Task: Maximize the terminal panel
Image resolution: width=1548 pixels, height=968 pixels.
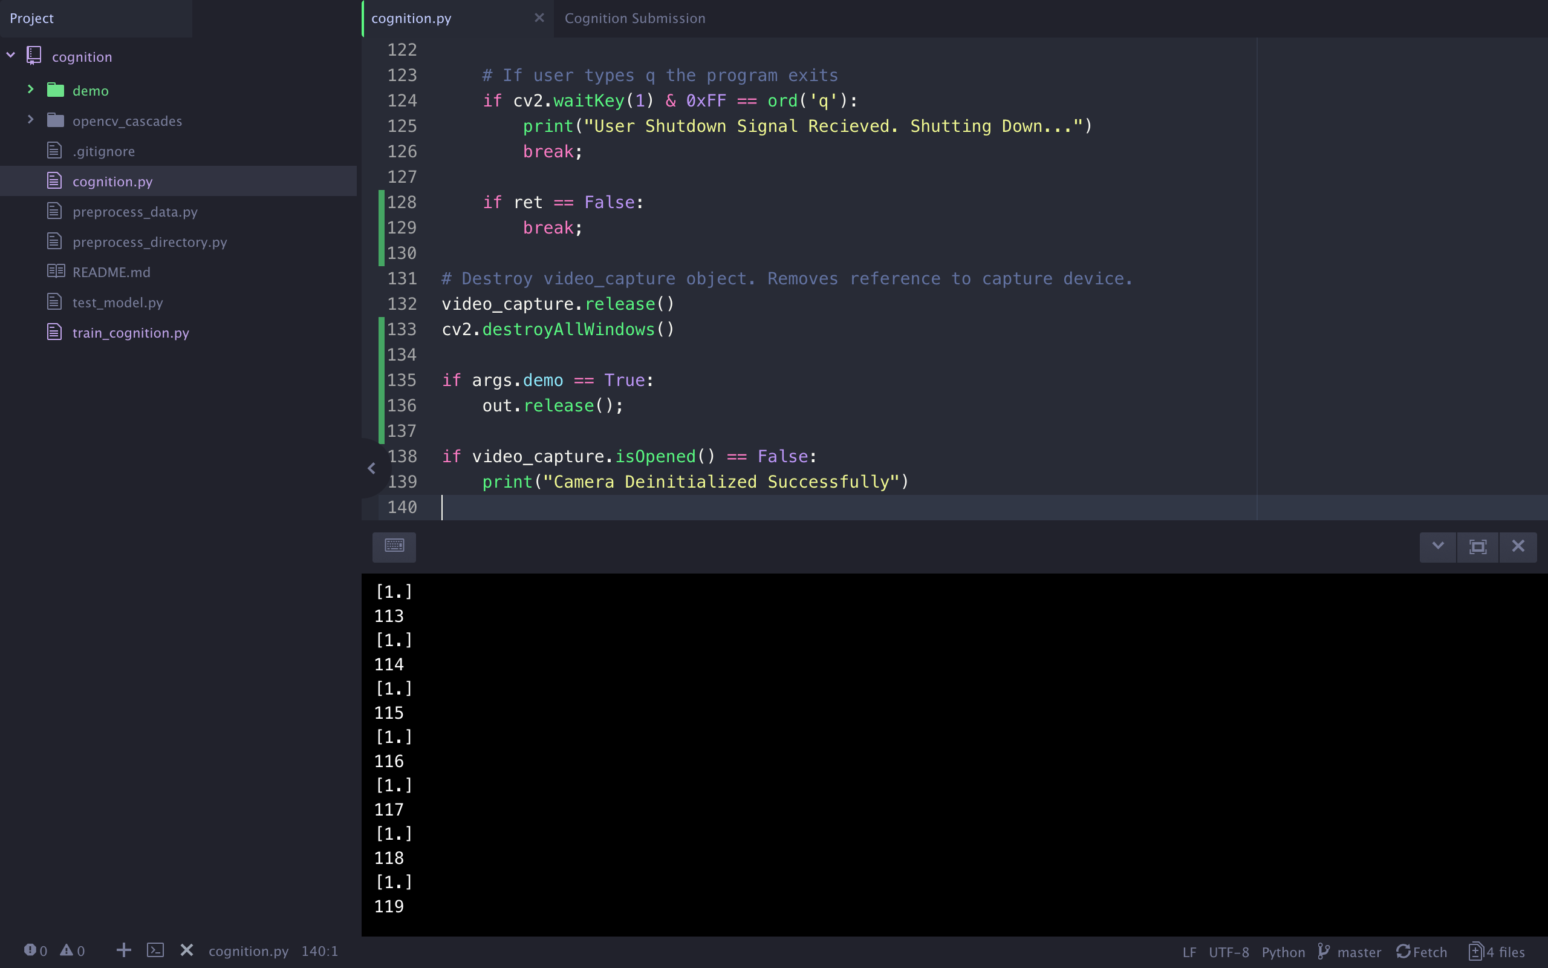Action: tap(1478, 547)
